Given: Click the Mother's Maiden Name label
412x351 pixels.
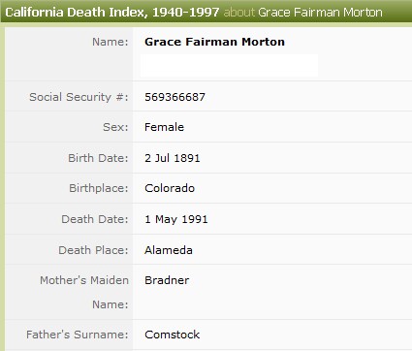Looking at the screenshot, I should (x=84, y=292).
